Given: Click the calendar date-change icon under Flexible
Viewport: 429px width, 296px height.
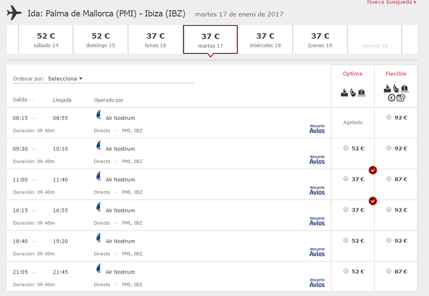Looking at the screenshot, I should coord(400,97).
